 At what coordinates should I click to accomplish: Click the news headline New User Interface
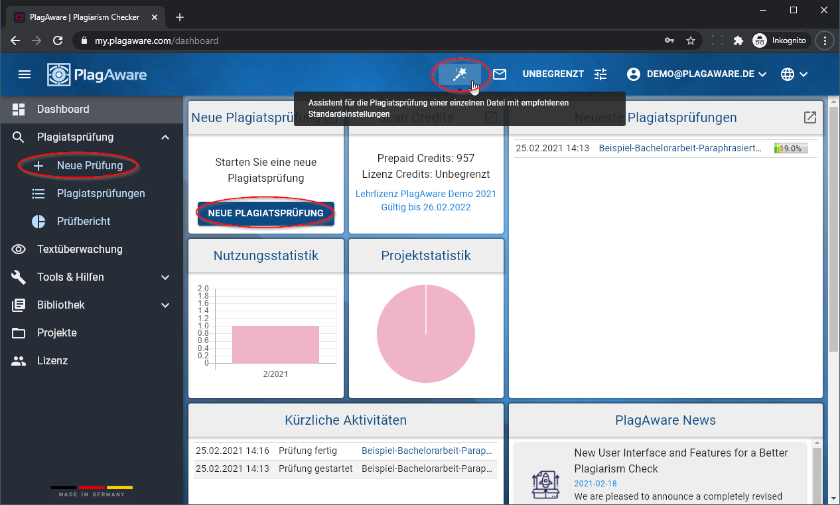point(681,461)
